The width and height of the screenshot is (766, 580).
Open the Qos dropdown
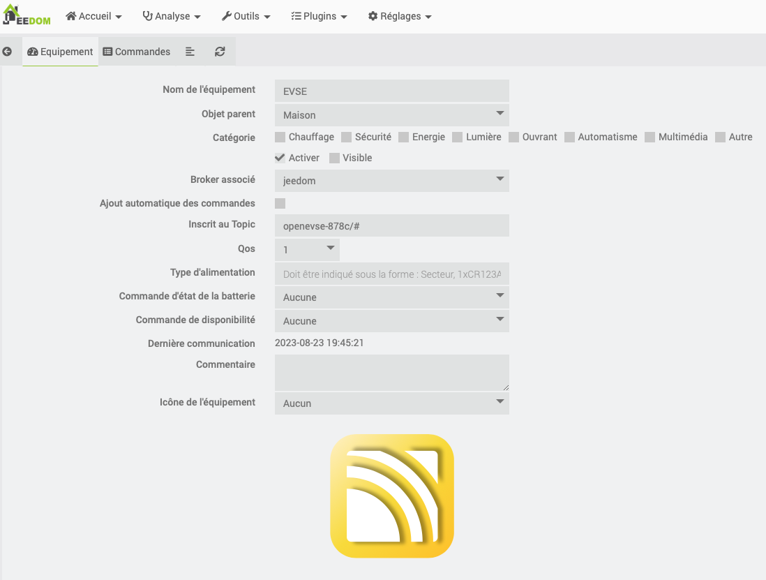307,250
